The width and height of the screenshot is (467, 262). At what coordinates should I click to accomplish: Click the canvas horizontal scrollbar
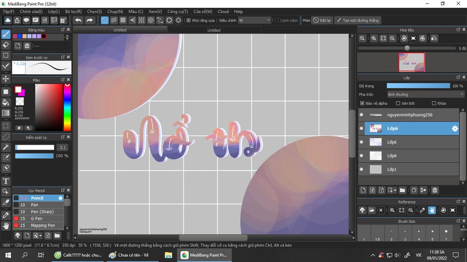coord(213,237)
